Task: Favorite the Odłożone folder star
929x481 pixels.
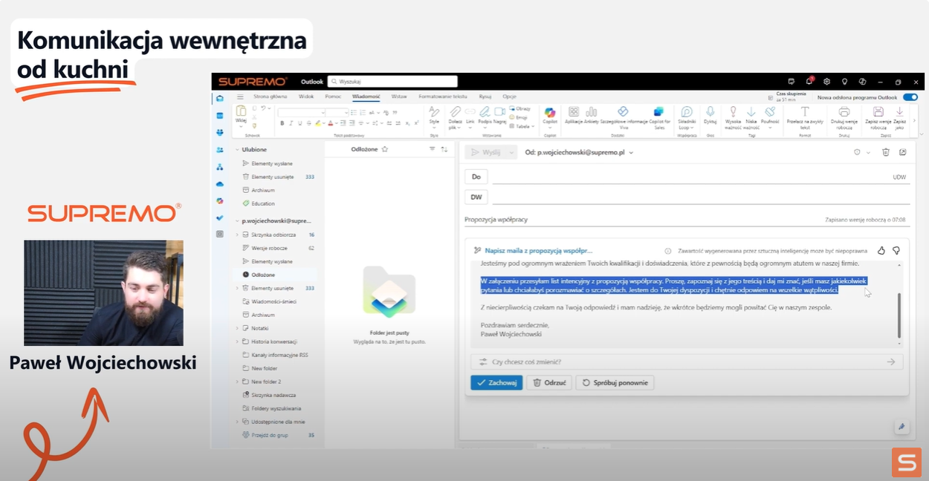Action: tap(385, 149)
